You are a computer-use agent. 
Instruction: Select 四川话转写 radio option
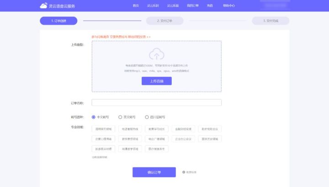coord(147,117)
